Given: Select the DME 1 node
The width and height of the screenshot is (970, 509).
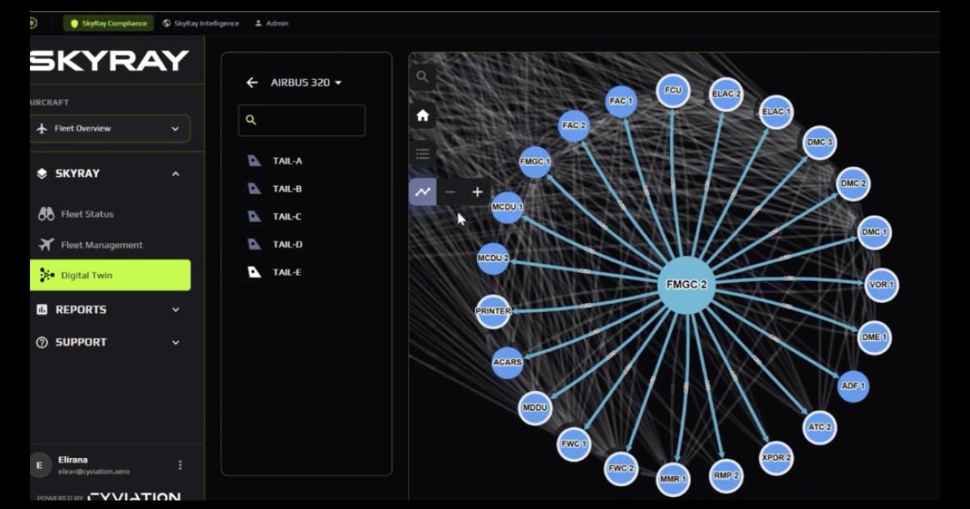Looking at the screenshot, I should pyautogui.click(x=874, y=337).
